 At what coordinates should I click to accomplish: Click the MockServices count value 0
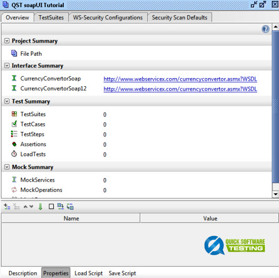tap(105, 180)
